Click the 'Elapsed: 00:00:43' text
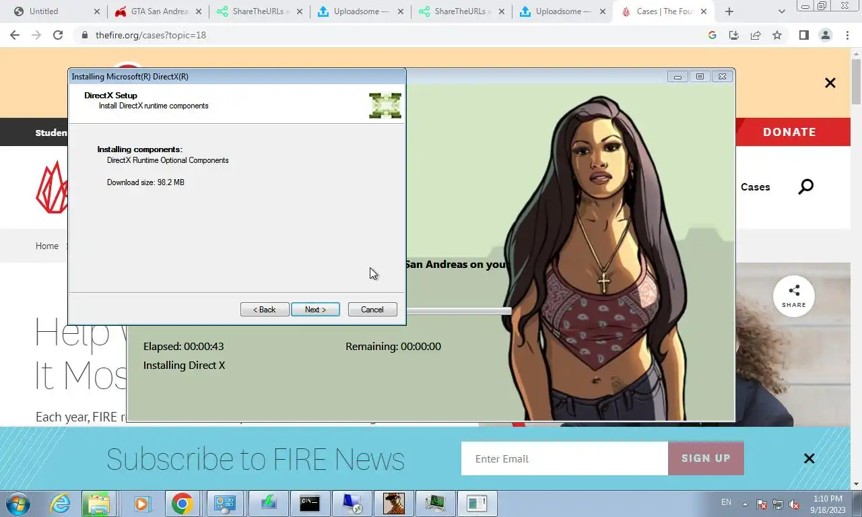Viewport: 862px width, 517px height. pyautogui.click(x=183, y=347)
